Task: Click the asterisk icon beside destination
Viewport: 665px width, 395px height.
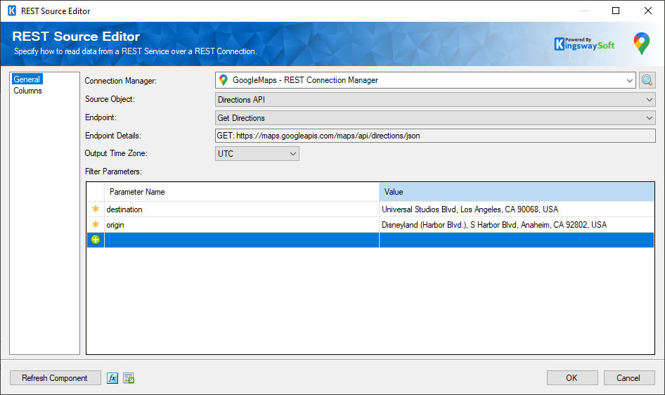Action: (x=96, y=209)
